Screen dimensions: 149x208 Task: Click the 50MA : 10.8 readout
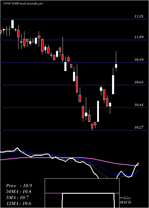(19, 192)
